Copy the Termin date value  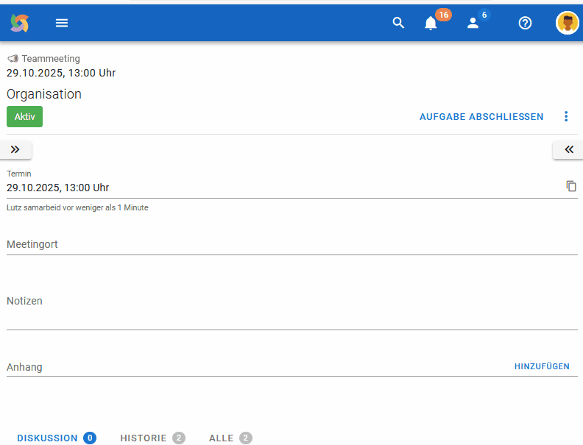[571, 186]
